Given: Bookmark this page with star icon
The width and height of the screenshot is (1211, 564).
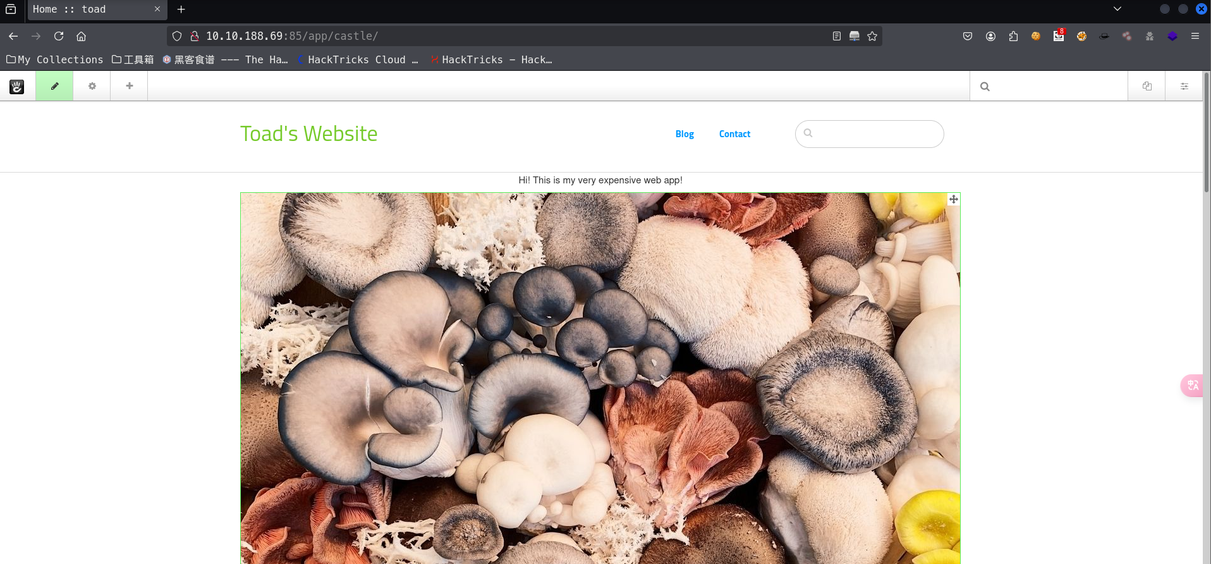Looking at the screenshot, I should click(872, 36).
